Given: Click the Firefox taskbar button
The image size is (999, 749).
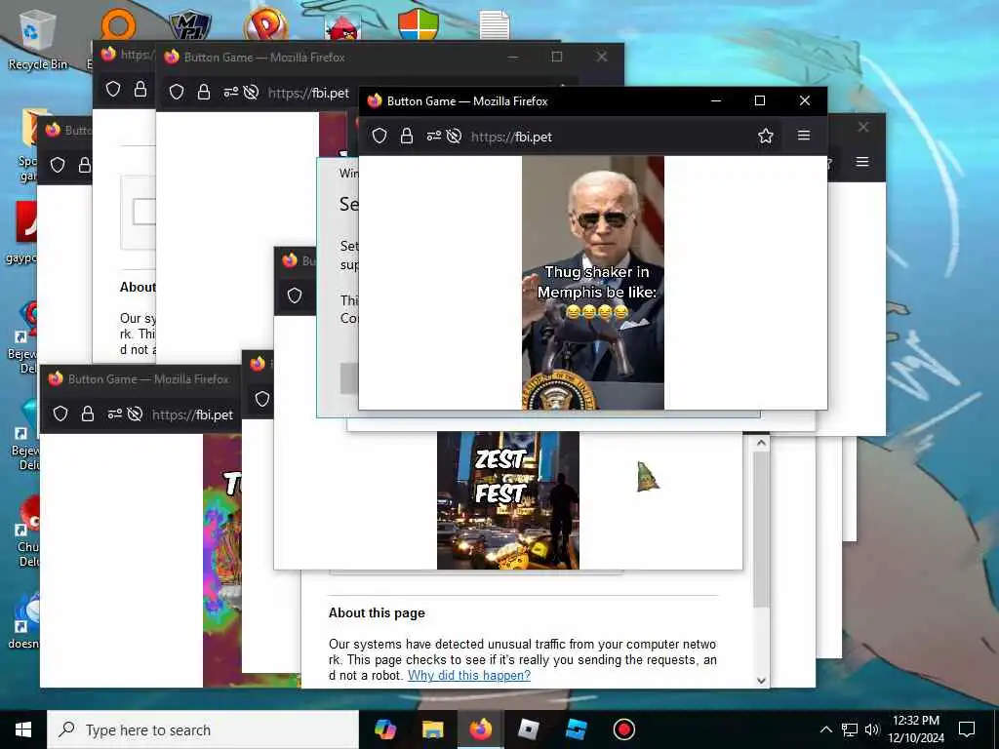Looking at the screenshot, I should click(480, 729).
